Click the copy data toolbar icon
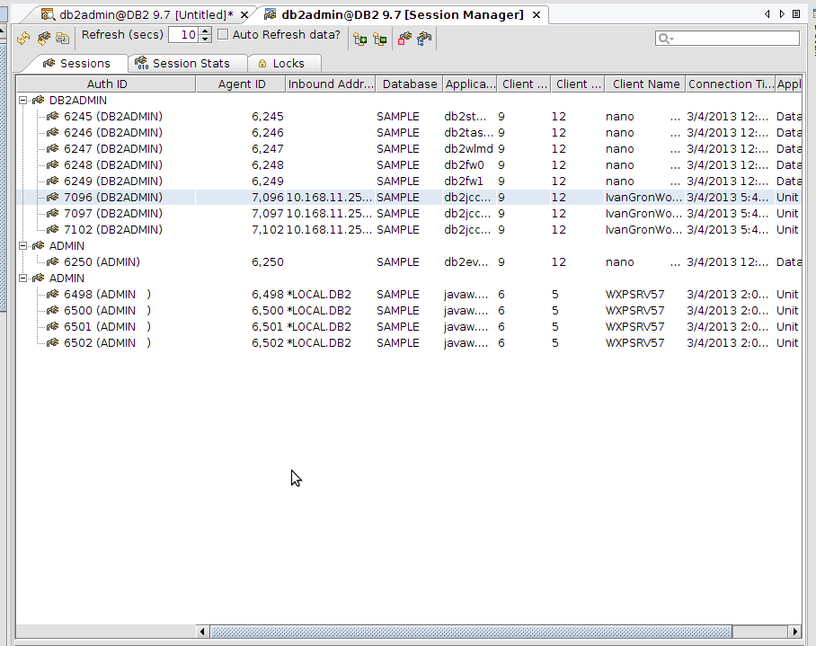 [x=62, y=39]
